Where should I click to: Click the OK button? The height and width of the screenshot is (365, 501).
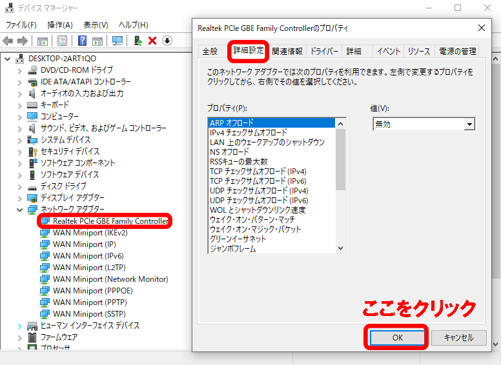click(397, 337)
